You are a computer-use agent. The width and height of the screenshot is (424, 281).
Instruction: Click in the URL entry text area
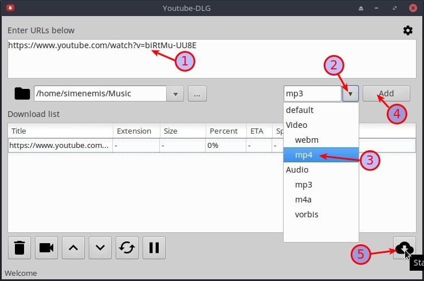coord(212,59)
